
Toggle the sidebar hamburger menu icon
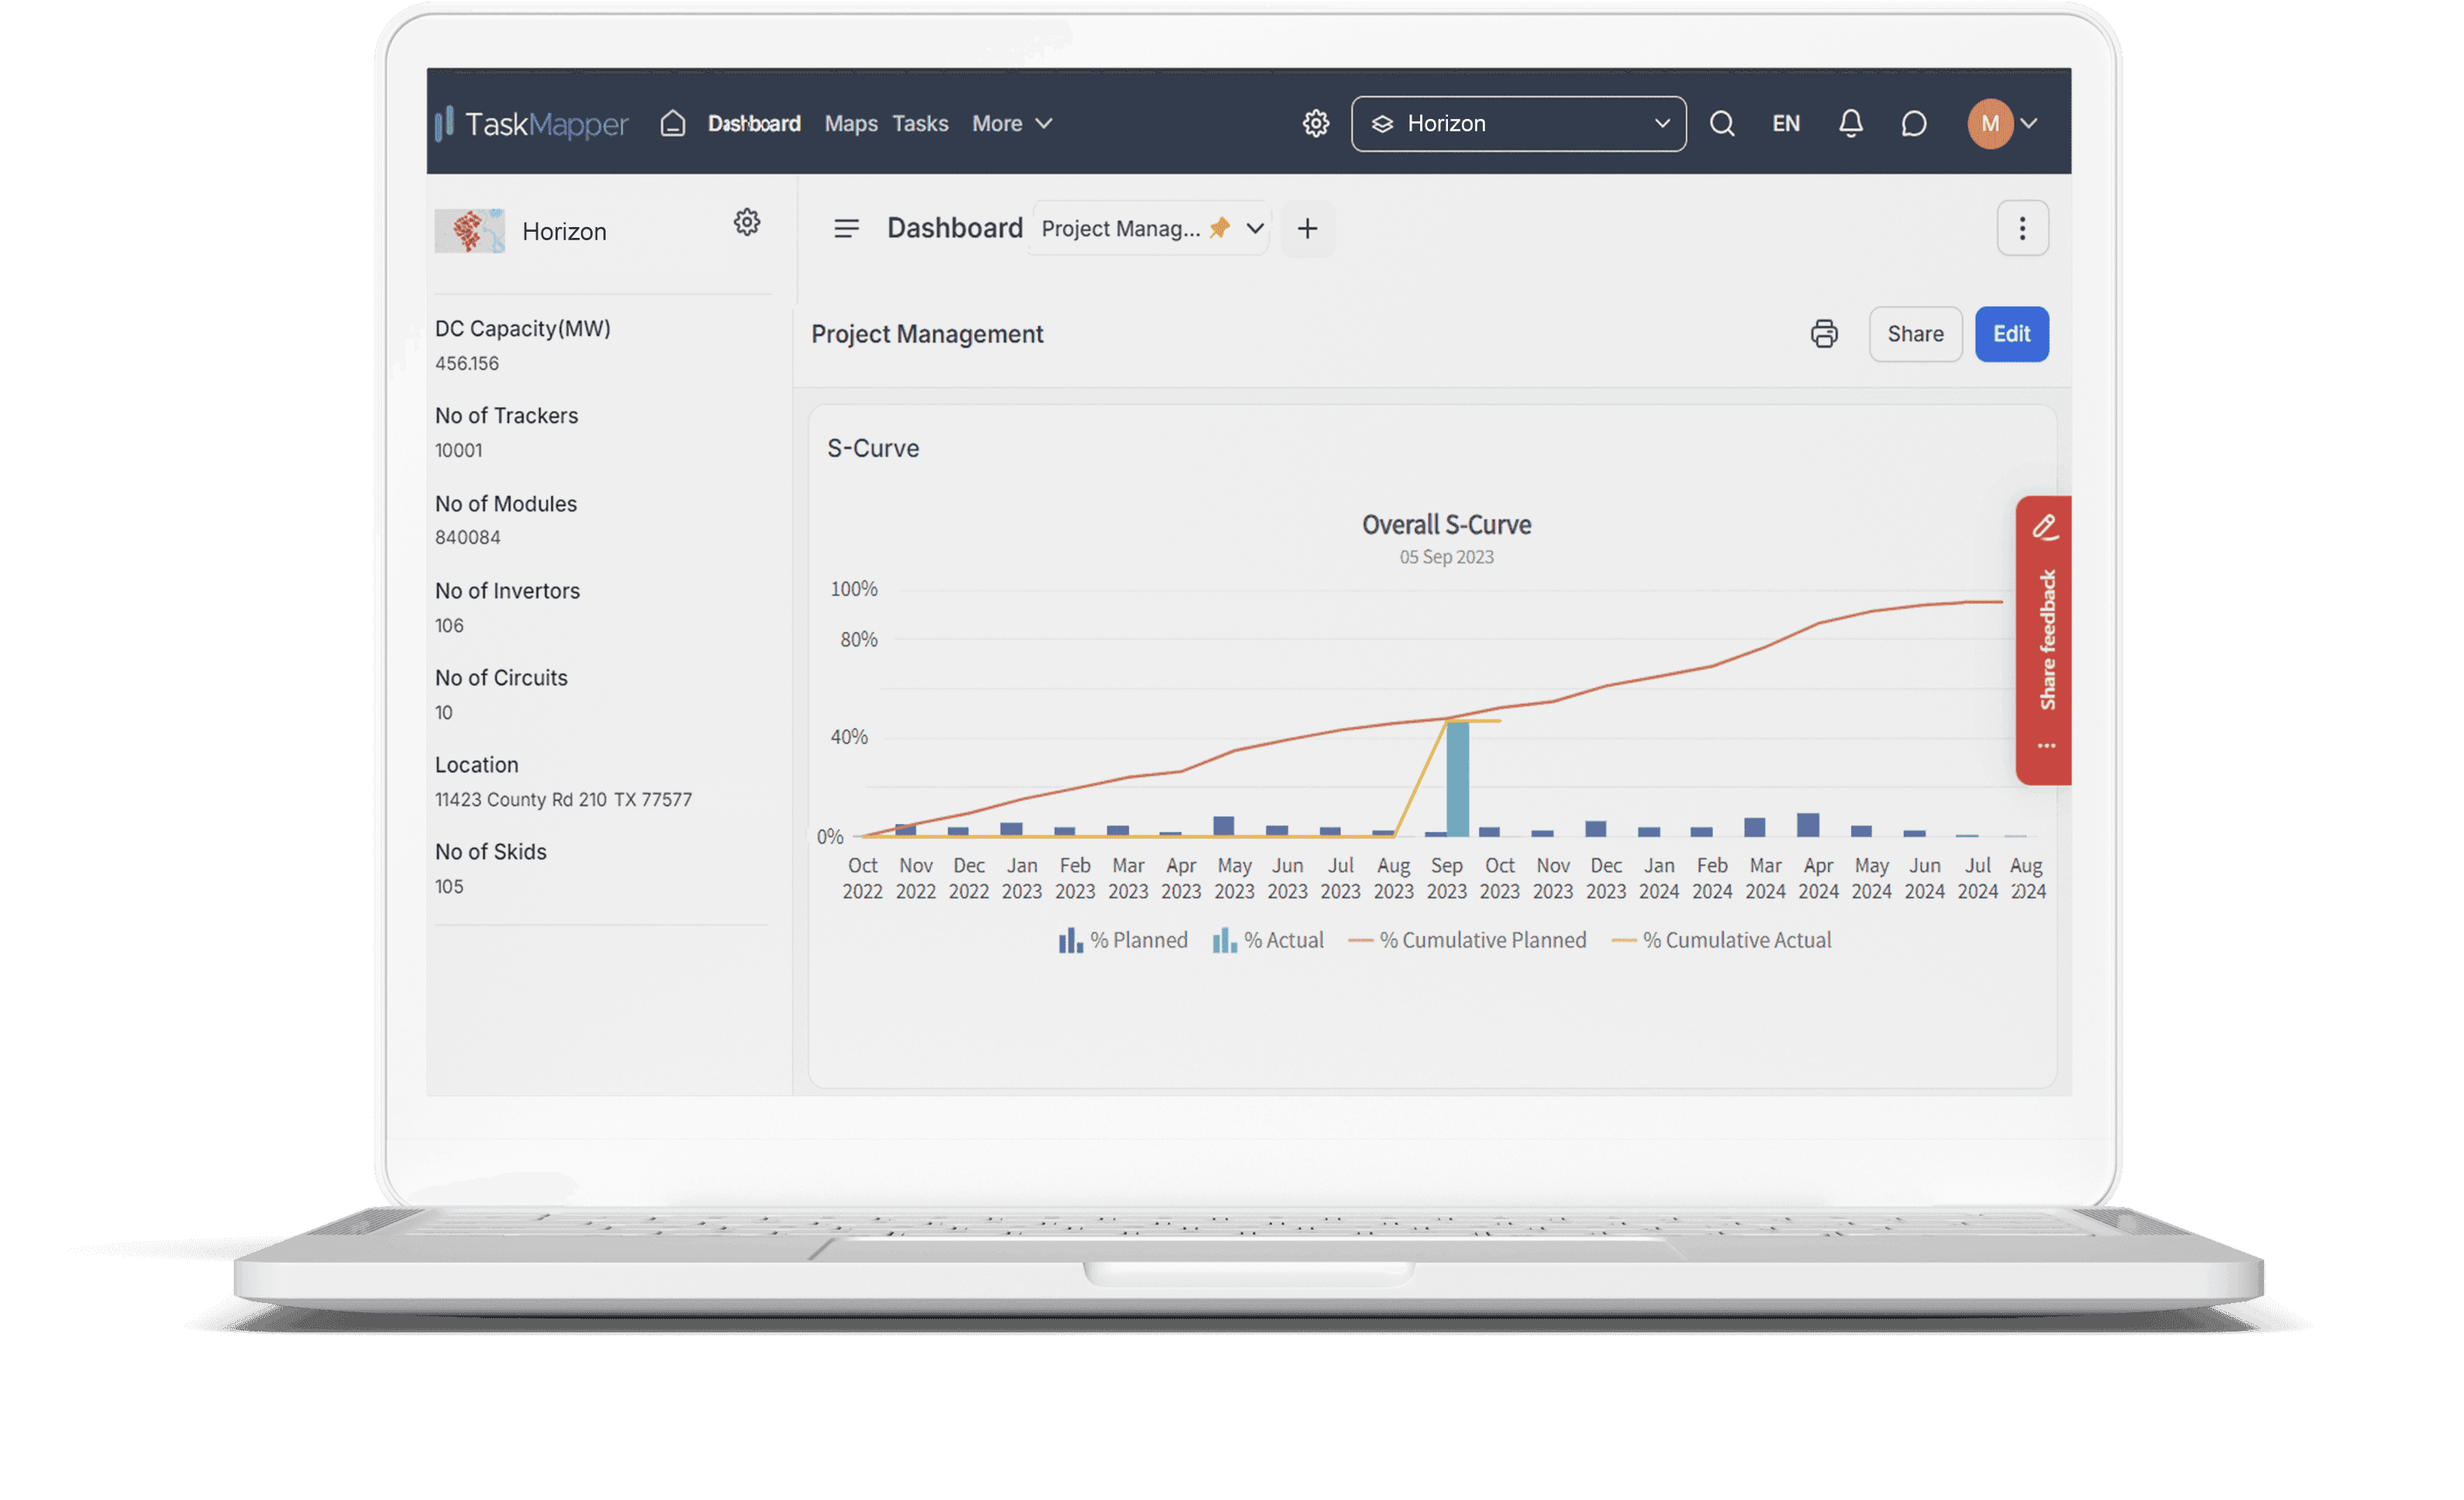click(x=846, y=228)
